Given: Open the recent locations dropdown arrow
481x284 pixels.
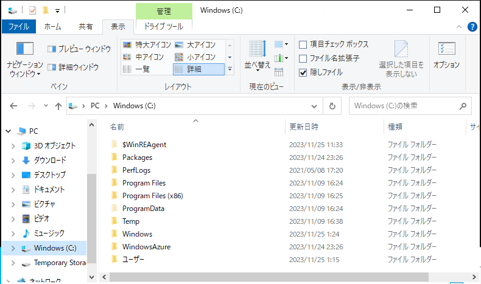Looking at the screenshot, I should (46, 106).
